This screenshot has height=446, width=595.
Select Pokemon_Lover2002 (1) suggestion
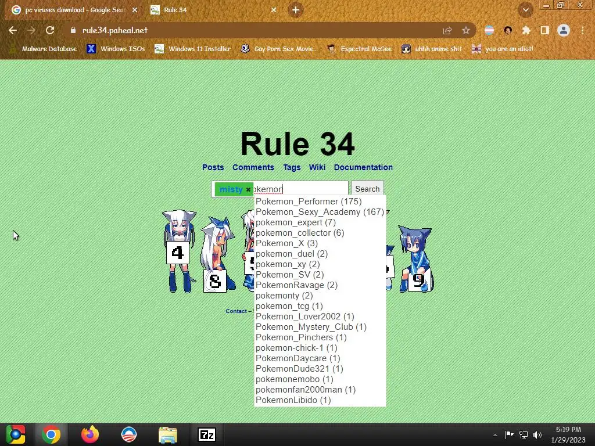click(320, 316)
